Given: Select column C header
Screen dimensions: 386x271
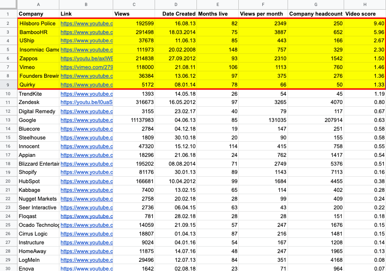Looking at the screenshot, I should click(134, 5).
